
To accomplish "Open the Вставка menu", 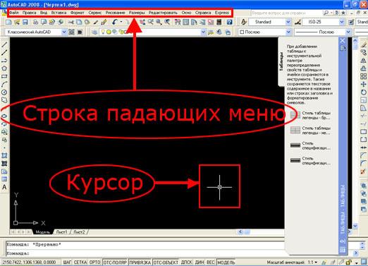I will 59,13.
